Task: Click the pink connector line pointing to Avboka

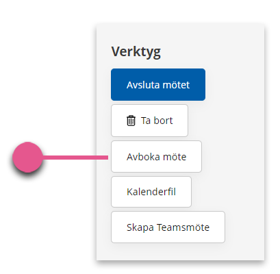Action: click(75, 158)
